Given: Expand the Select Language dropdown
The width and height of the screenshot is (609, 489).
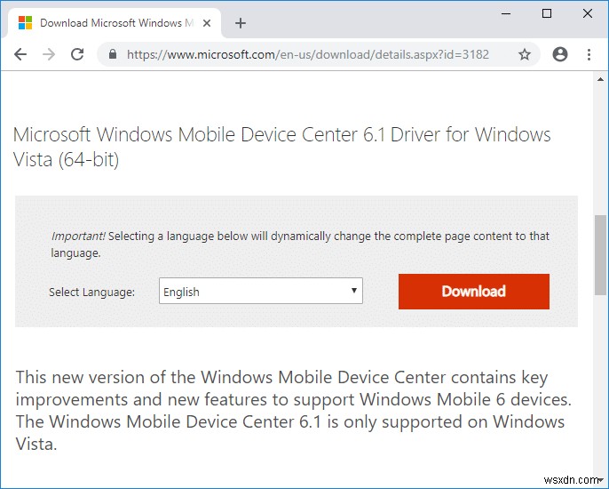Looking at the screenshot, I should click(260, 292).
